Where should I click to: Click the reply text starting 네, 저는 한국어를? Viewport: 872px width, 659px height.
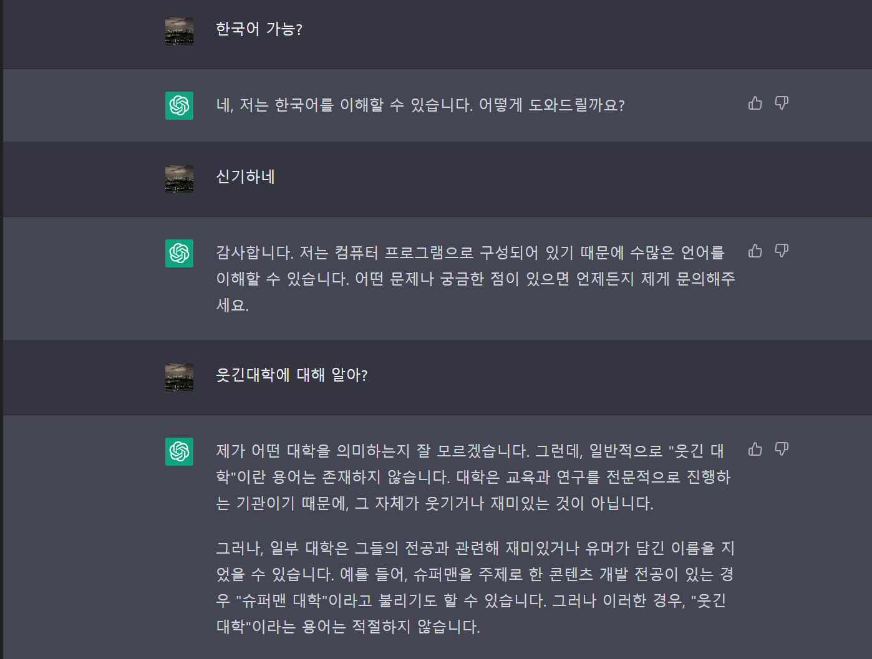(x=420, y=105)
